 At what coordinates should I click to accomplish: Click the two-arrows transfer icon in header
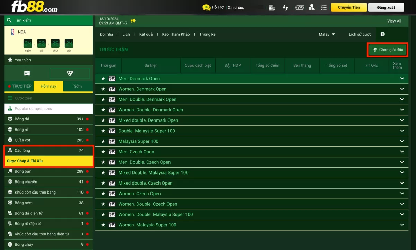point(285,7)
